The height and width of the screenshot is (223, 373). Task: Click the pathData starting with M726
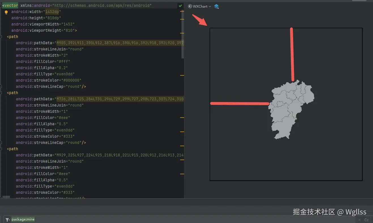click(120, 99)
